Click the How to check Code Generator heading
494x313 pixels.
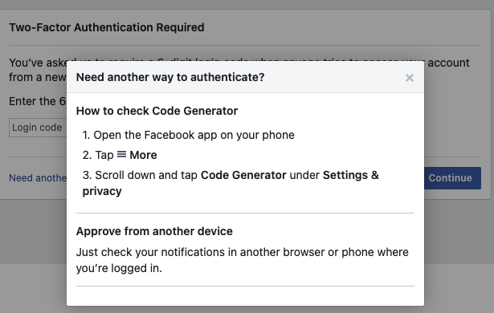point(157,111)
